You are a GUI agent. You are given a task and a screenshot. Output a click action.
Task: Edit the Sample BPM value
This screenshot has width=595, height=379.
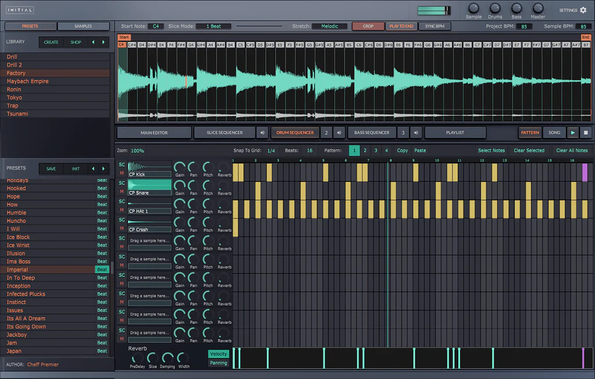pyautogui.click(x=583, y=27)
